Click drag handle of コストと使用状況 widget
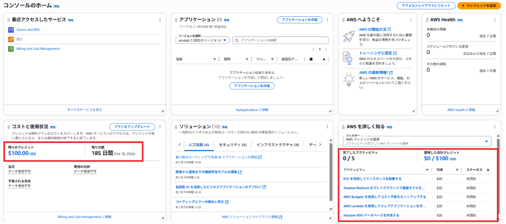This screenshot has width=506, height=224. tap(9, 127)
